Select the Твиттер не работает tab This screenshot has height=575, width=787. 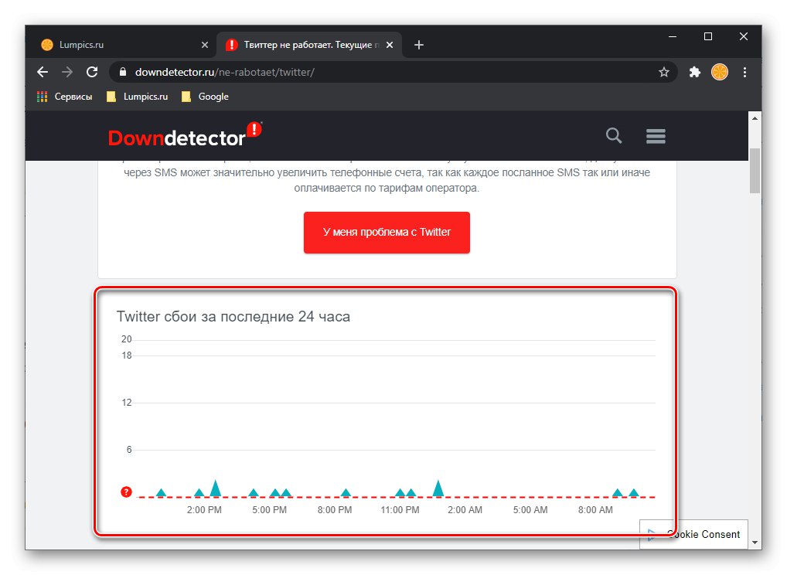[308, 45]
